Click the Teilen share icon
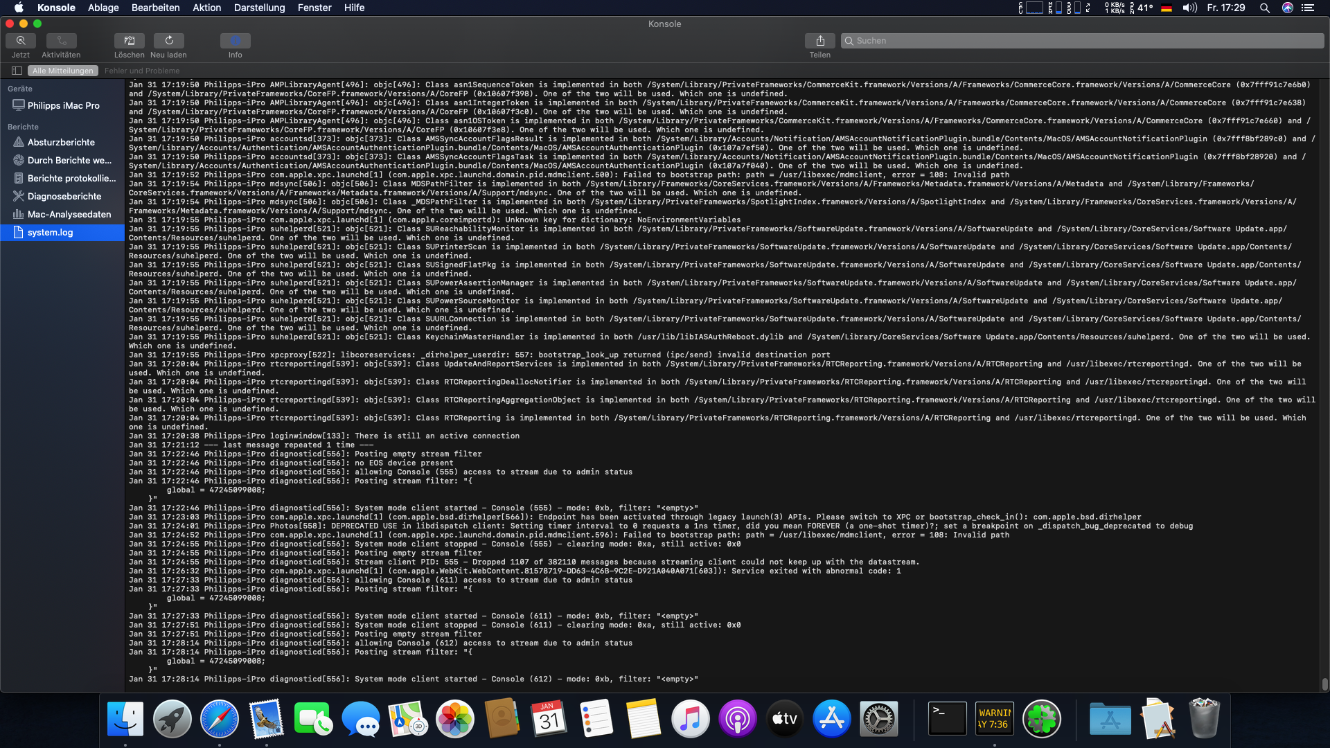 819,41
